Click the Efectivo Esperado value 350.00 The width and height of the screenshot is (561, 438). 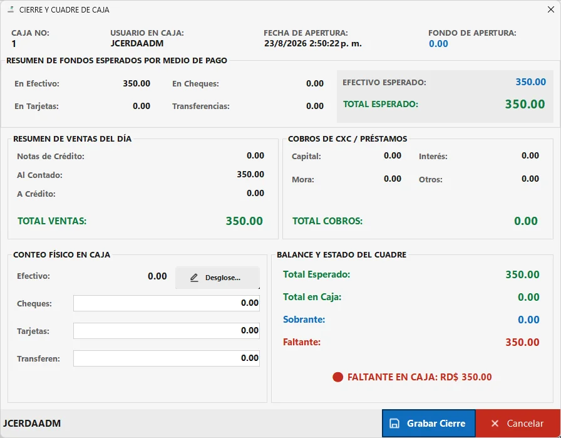pyautogui.click(x=530, y=82)
